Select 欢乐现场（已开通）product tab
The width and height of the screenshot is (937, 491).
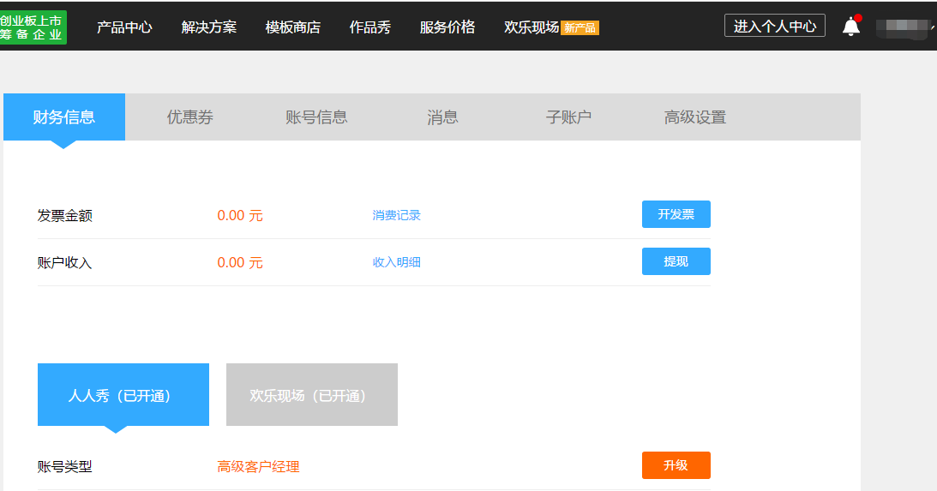[312, 395]
